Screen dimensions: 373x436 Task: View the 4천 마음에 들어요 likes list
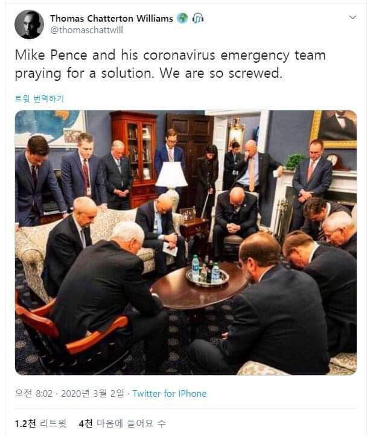coord(122,423)
